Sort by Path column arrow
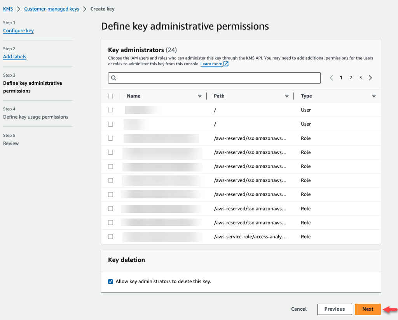Screen dimensions: 398x320 coord(287,96)
